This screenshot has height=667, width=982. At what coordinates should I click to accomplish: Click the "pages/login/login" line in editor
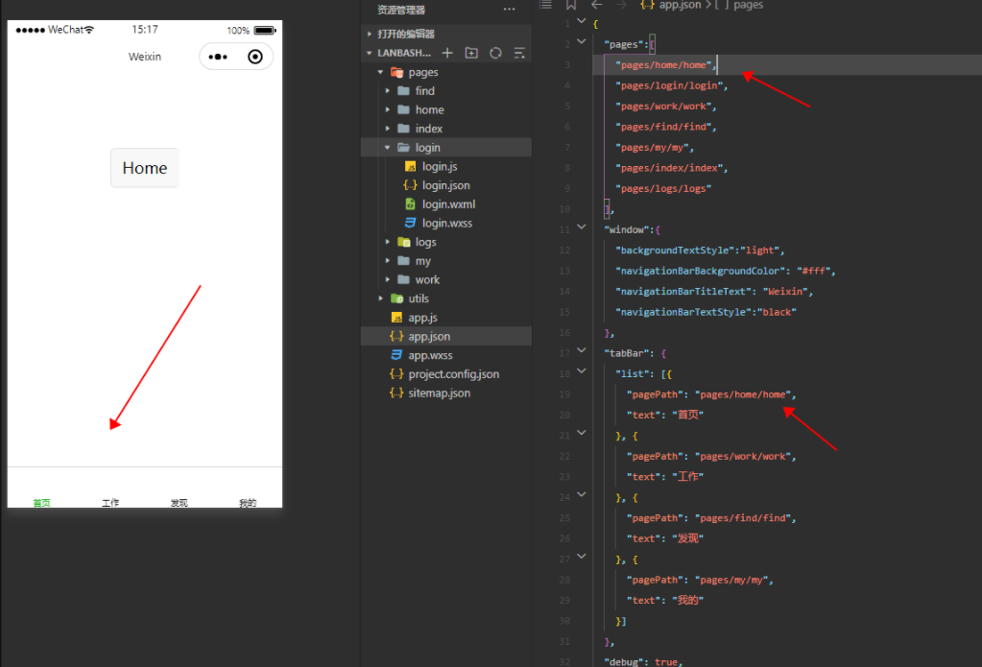click(671, 85)
